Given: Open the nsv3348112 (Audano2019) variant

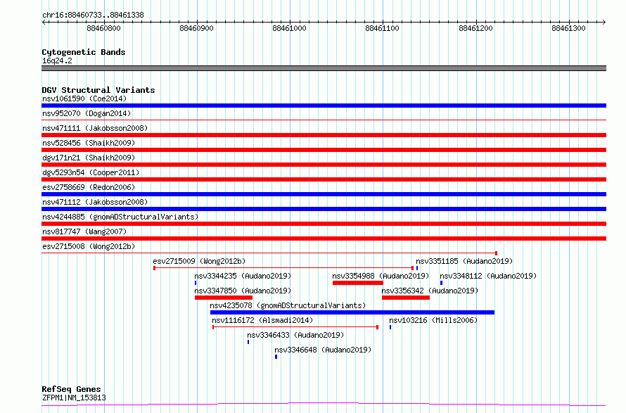Looking at the screenshot, I should pyautogui.click(x=488, y=276).
